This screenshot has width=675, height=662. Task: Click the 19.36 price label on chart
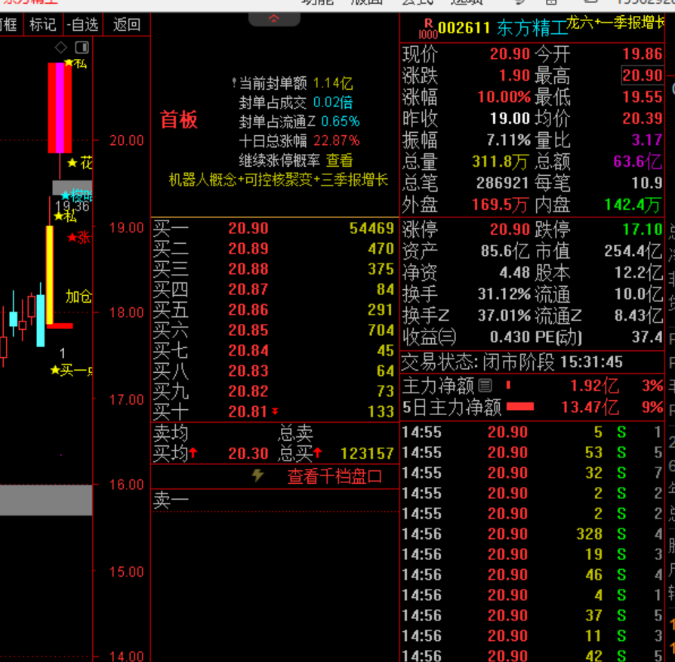pos(72,206)
